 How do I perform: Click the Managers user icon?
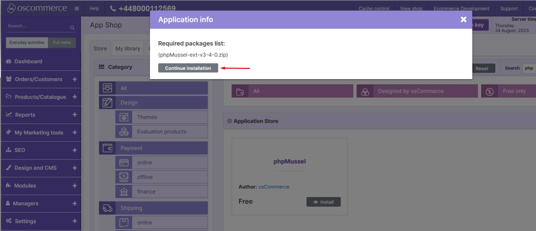[x=8, y=203]
